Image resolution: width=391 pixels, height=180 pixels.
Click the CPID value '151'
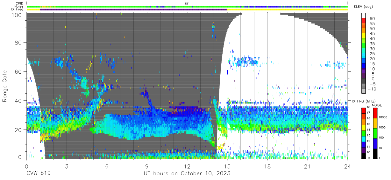[187, 3]
